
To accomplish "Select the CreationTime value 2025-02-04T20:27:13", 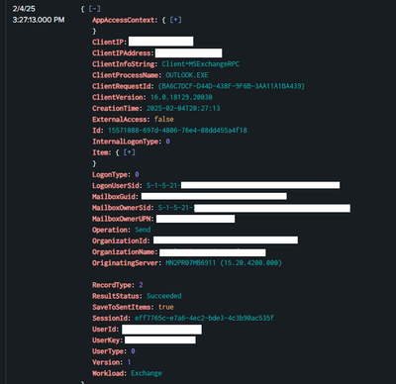I will (x=183, y=108).
